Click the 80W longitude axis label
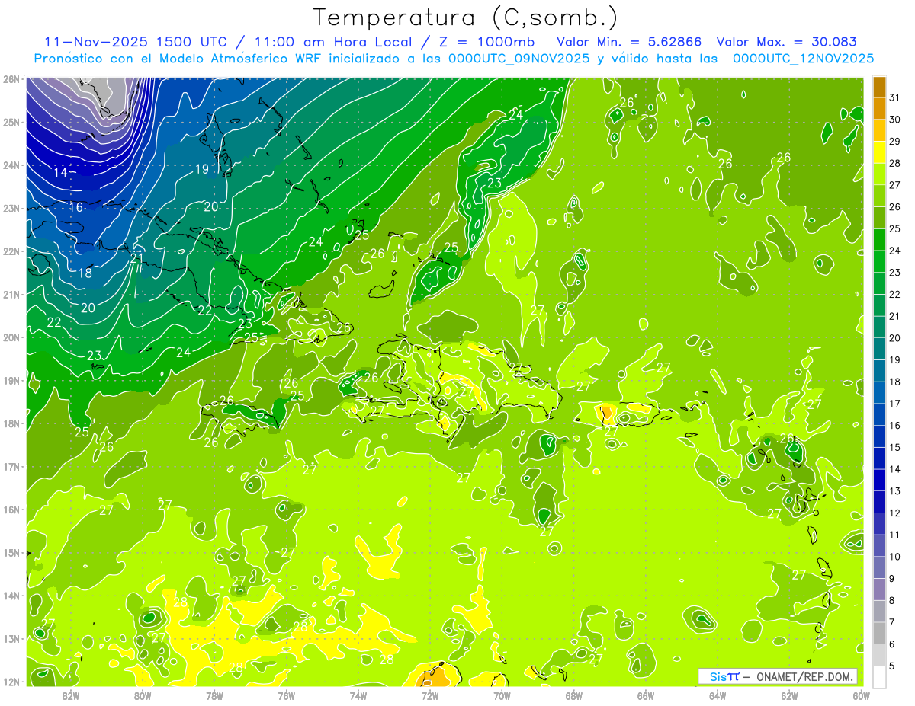The height and width of the screenshot is (706, 915). 143,695
